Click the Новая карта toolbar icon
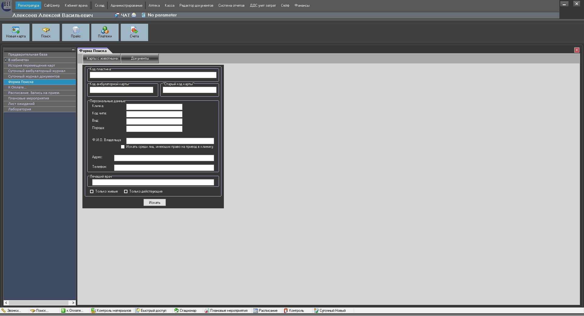The height and width of the screenshot is (316, 584). click(x=16, y=30)
